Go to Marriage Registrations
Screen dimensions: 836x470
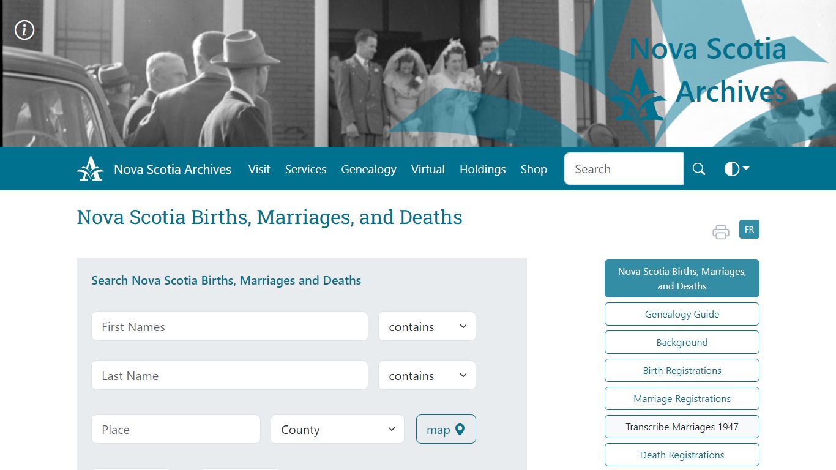point(682,398)
